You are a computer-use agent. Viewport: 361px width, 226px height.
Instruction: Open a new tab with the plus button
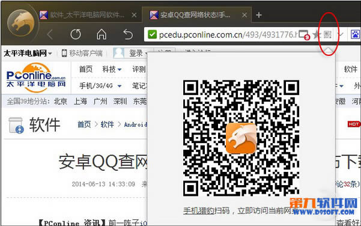[x=259, y=15]
